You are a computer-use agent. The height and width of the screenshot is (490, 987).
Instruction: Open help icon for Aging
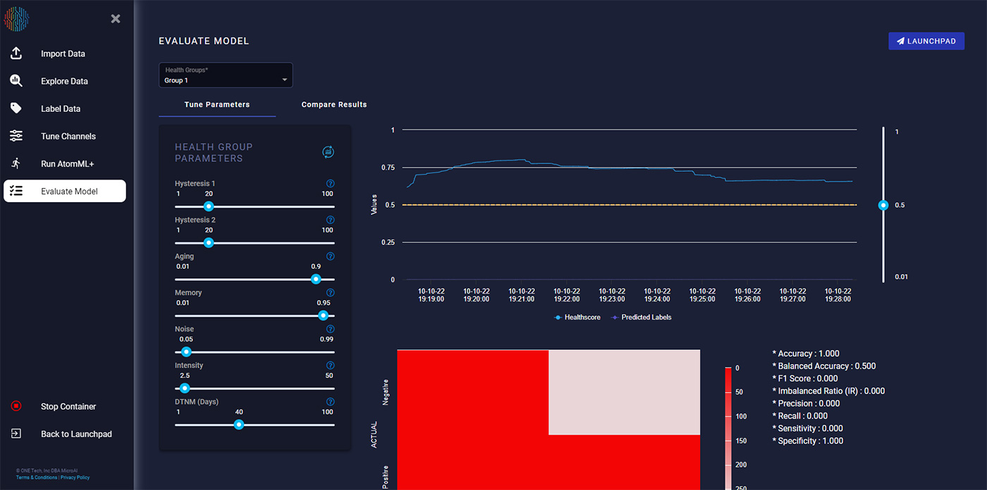pyautogui.click(x=330, y=257)
